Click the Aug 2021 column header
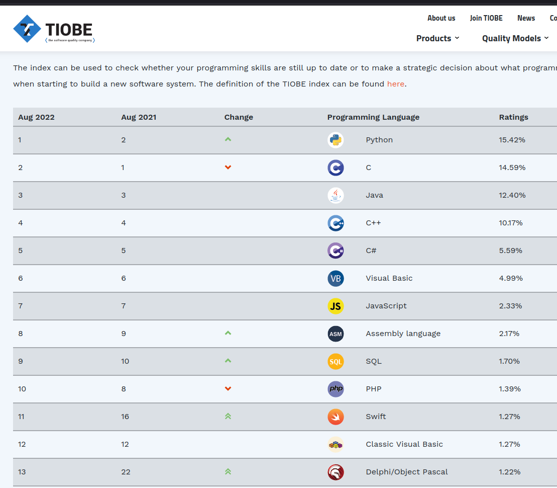The width and height of the screenshot is (557, 488). [x=139, y=117]
